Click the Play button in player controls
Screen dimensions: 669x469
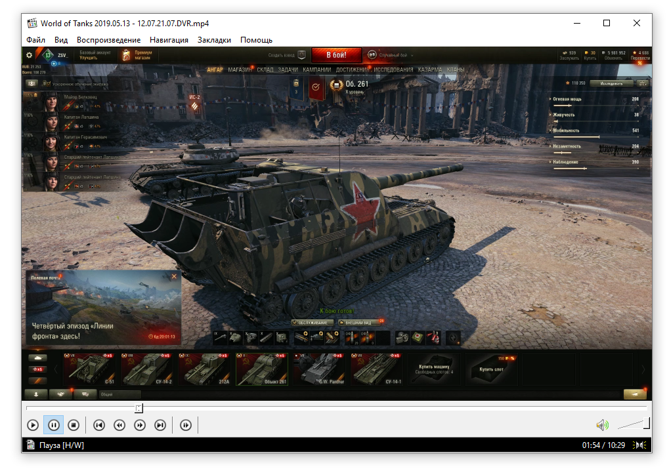33,425
